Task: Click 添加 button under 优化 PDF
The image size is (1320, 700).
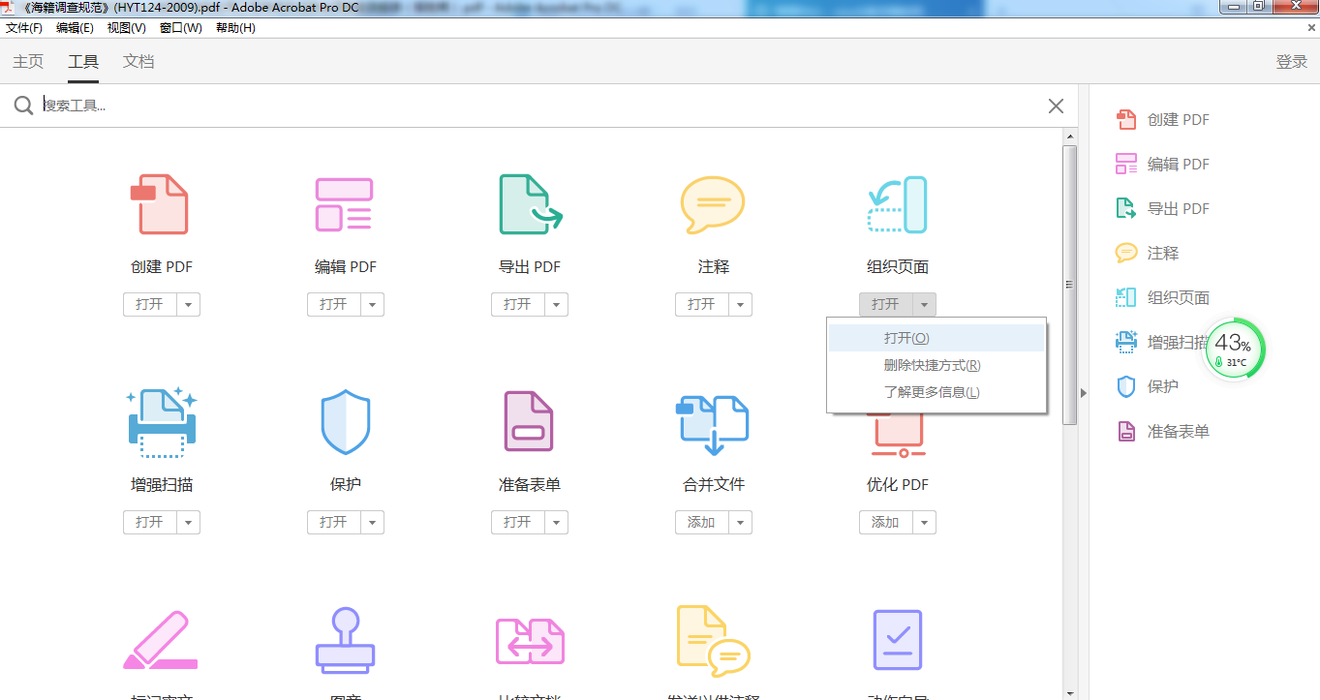Action: 886,523
